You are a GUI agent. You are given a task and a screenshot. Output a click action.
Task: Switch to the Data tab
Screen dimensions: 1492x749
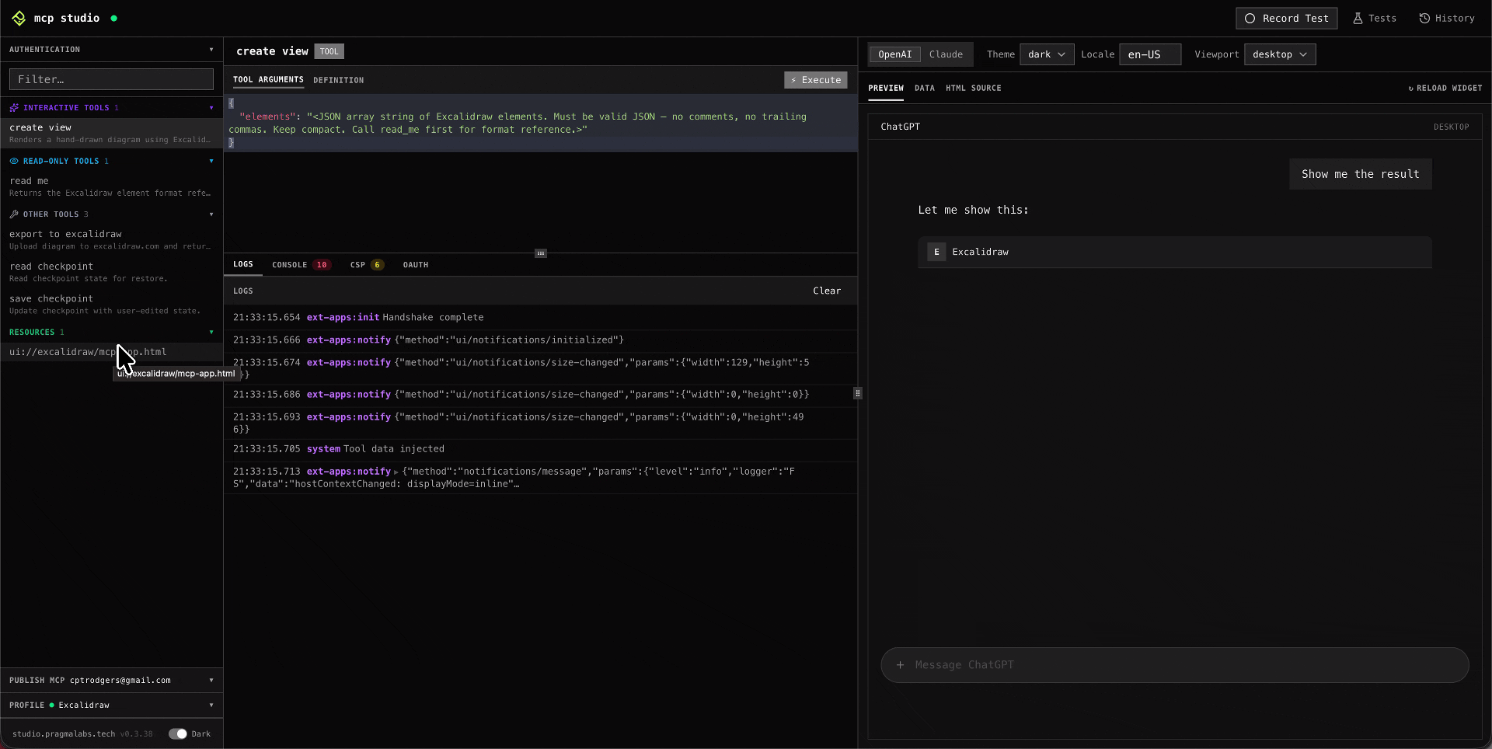(x=925, y=89)
